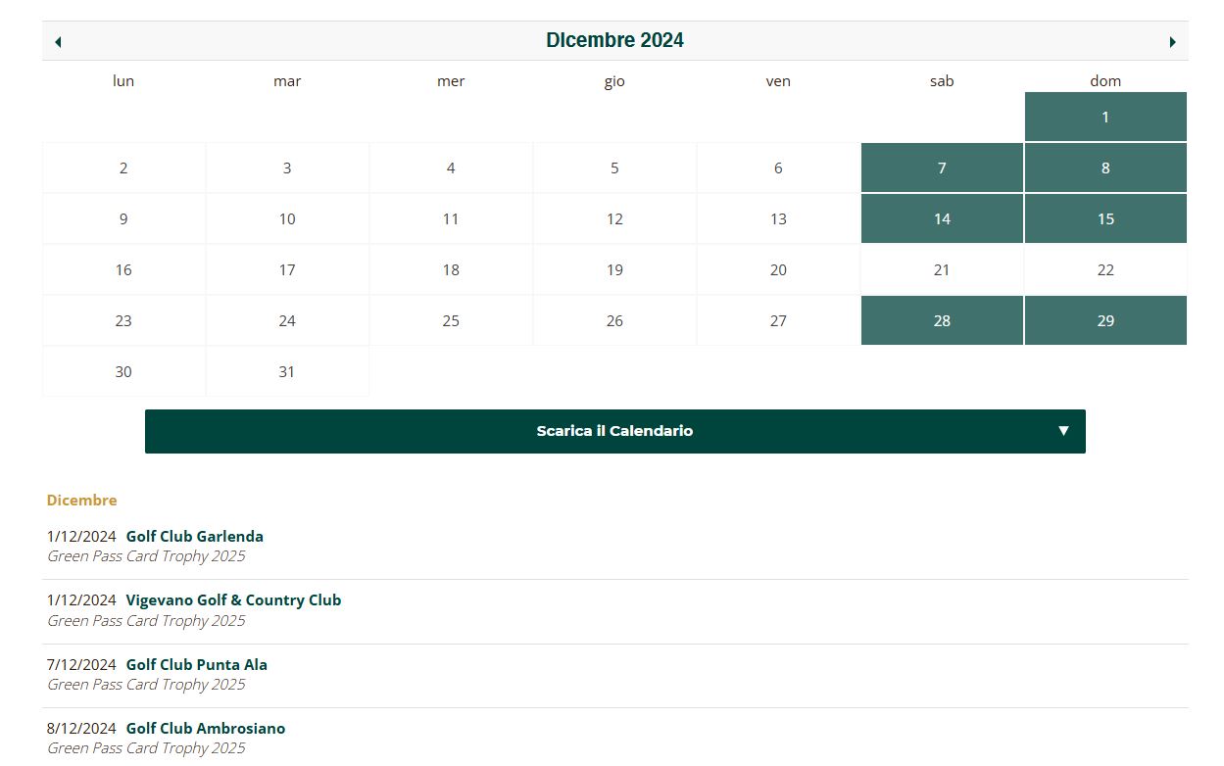Select highlighted date 28 in calendar
Screen dimensions: 1224x766
pos(941,321)
